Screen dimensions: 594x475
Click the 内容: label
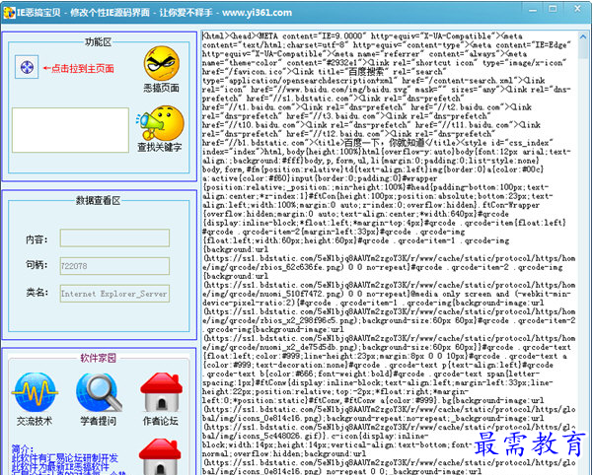click(x=37, y=239)
